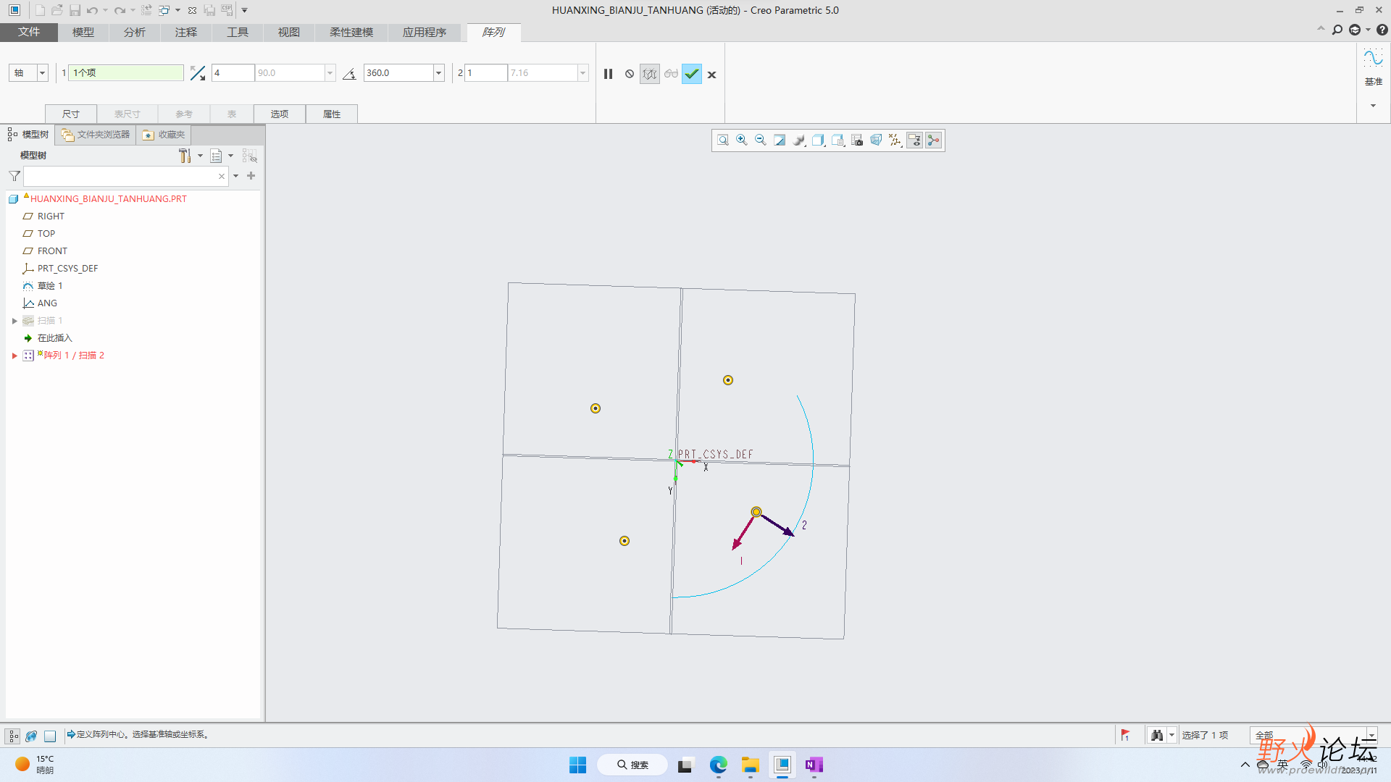Screen dimensions: 1391x782
Task: Open the 选项 panel tab
Action: pyautogui.click(x=280, y=114)
